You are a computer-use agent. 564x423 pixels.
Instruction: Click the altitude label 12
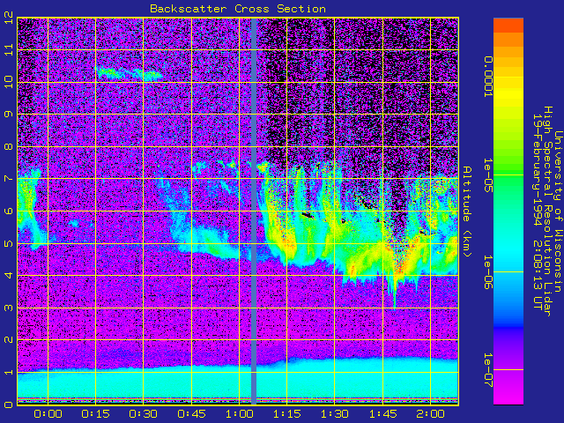pos(9,18)
